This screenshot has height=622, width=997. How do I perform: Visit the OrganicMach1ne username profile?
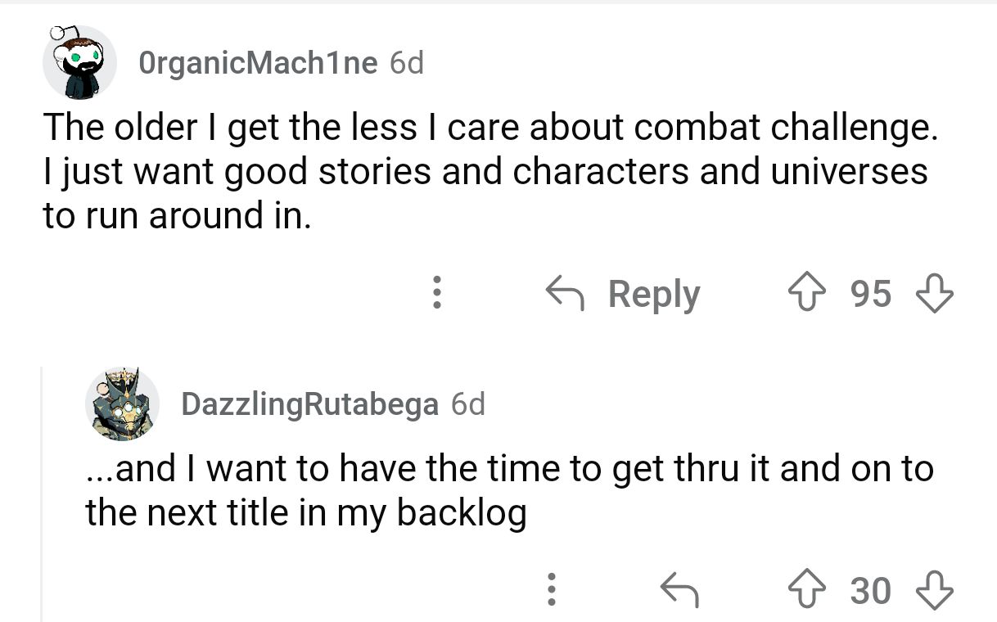tap(258, 63)
